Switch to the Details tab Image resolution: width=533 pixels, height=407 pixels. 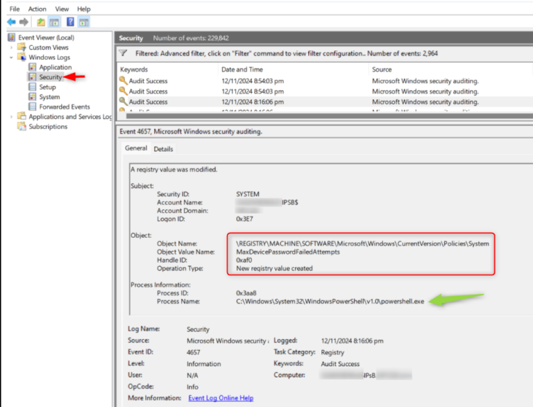click(163, 149)
